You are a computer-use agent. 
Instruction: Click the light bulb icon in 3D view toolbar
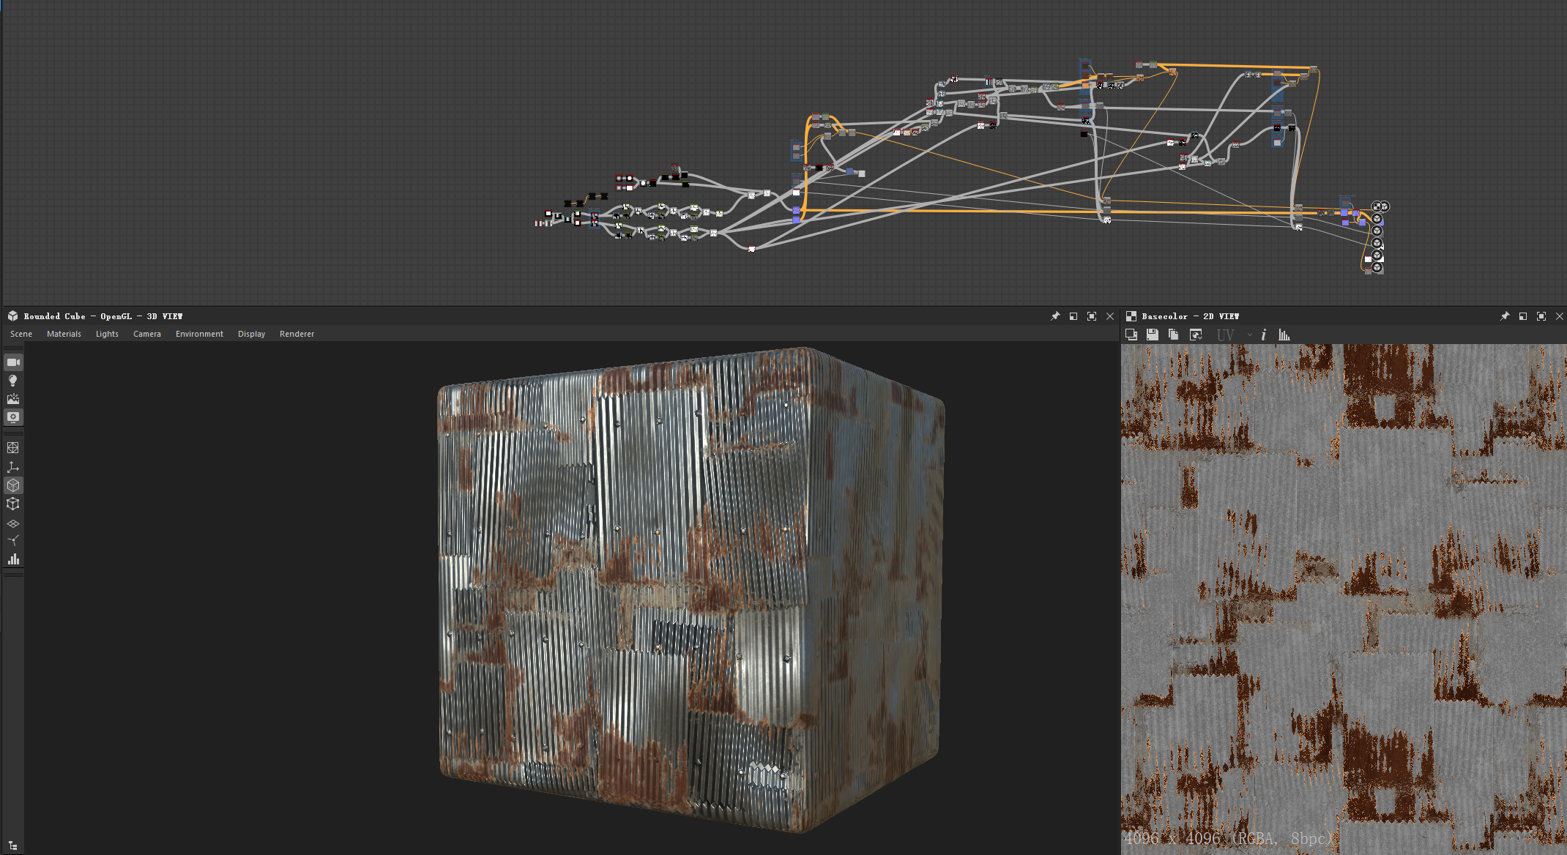tap(13, 381)
